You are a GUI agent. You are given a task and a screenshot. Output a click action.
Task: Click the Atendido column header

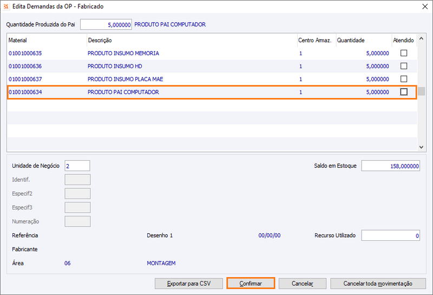(403, 41)
